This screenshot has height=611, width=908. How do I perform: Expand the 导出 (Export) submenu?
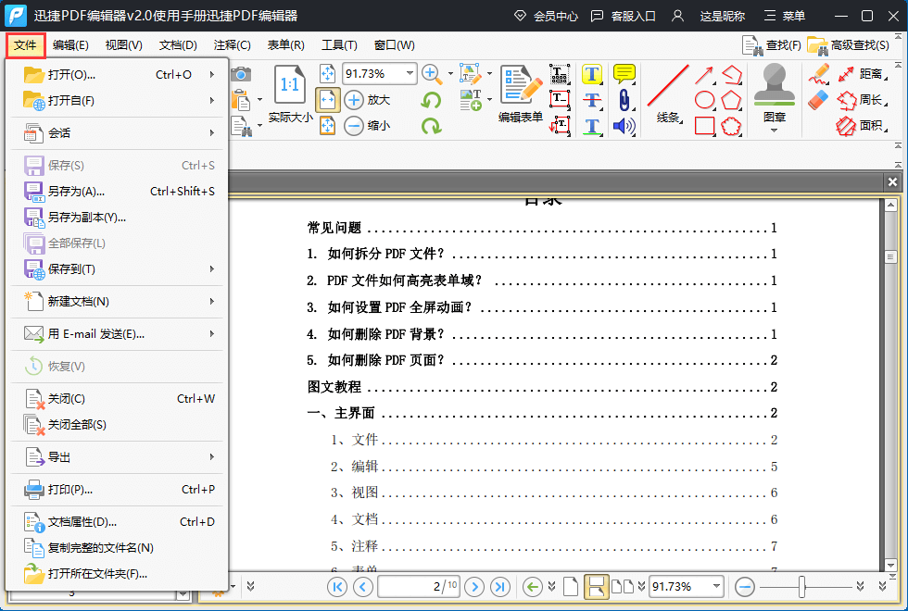click(x=211, y=457)
